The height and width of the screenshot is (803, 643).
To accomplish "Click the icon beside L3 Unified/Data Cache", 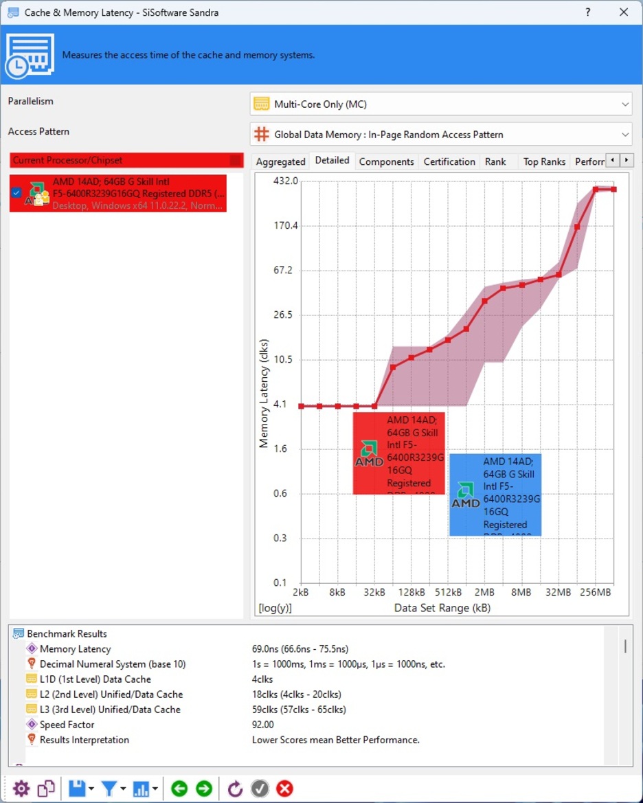I will click(32, 710).
